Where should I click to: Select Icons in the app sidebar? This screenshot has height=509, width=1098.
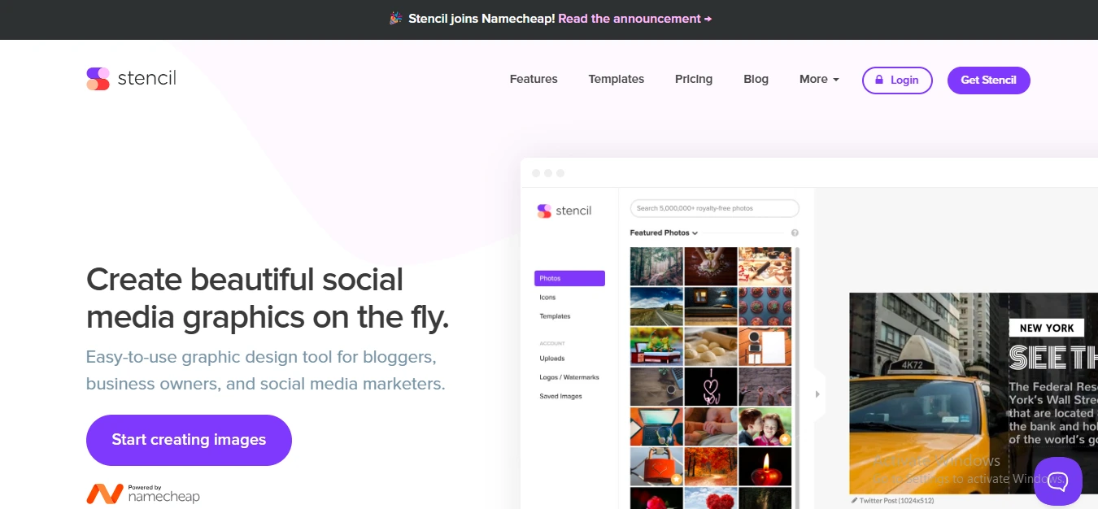click(x=547, y=298)
